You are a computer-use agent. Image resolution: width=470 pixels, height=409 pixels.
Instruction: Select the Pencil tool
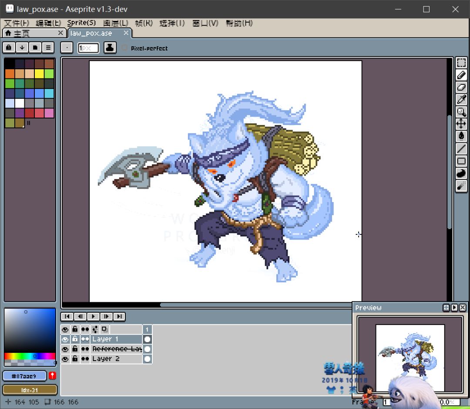(461, 75)
